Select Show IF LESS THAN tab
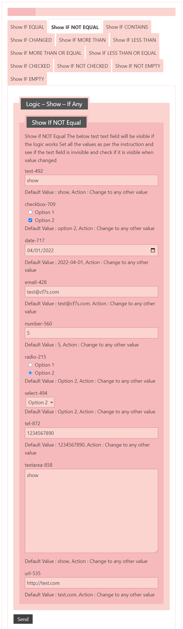 pos(134,40)
